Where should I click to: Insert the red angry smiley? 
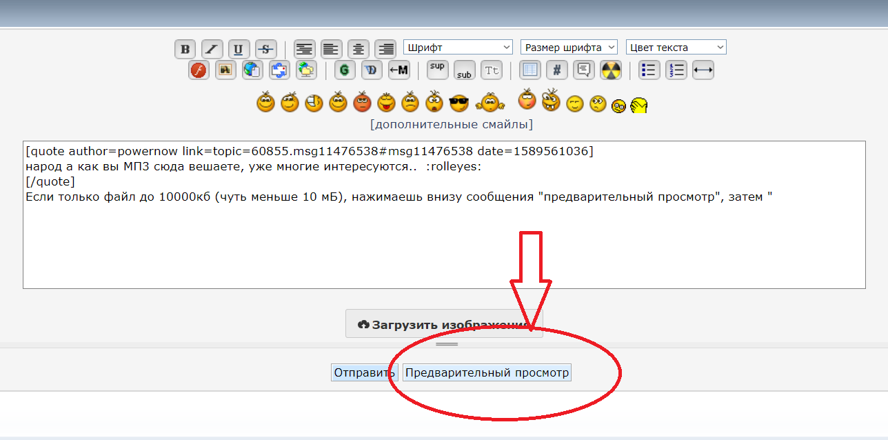pos(362,103)
